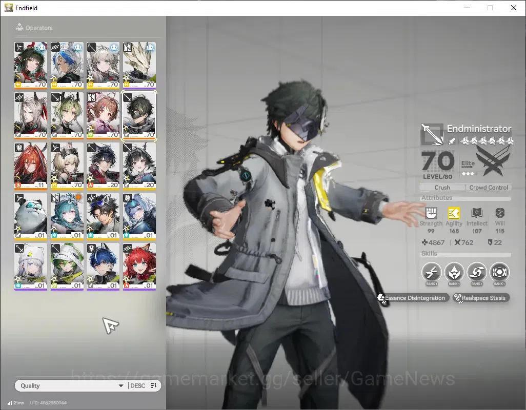Toggle the DESC sort order button

click(144, 385)
